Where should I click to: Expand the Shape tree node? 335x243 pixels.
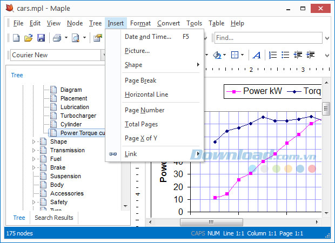33,141
